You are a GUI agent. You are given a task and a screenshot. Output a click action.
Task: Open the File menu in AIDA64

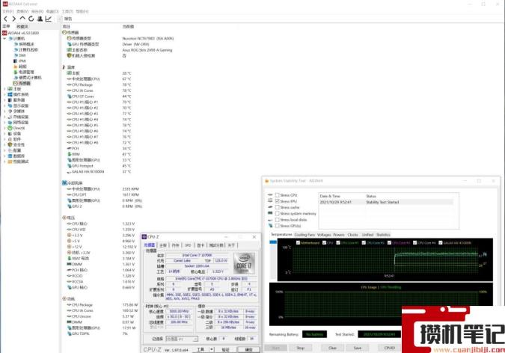coord(8,11)
